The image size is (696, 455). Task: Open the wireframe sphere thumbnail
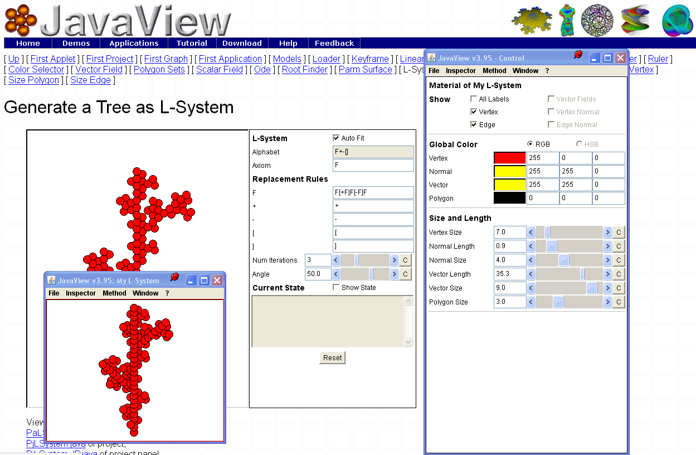point(597,21)
